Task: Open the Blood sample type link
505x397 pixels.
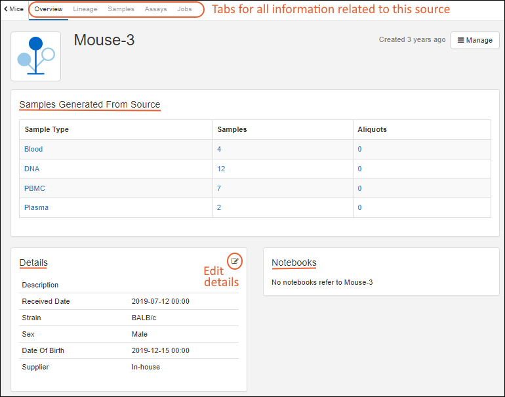Action: coord(33,149)
